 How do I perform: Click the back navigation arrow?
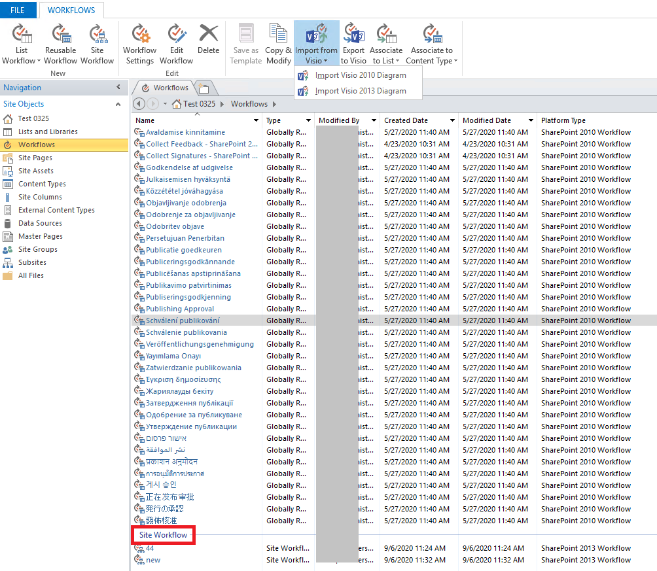point(139,103)
